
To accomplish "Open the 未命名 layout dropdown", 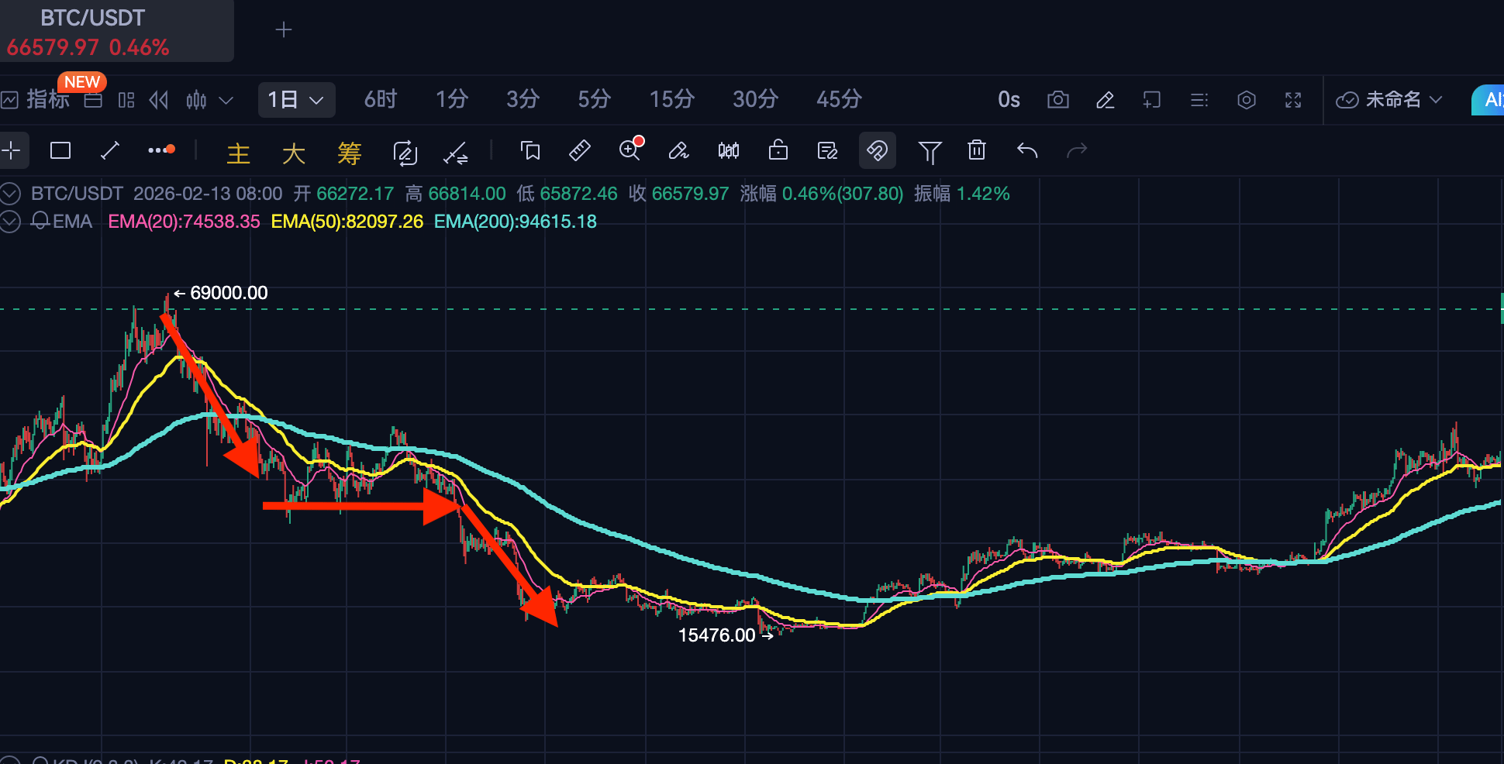I will tap(1389, 100).
